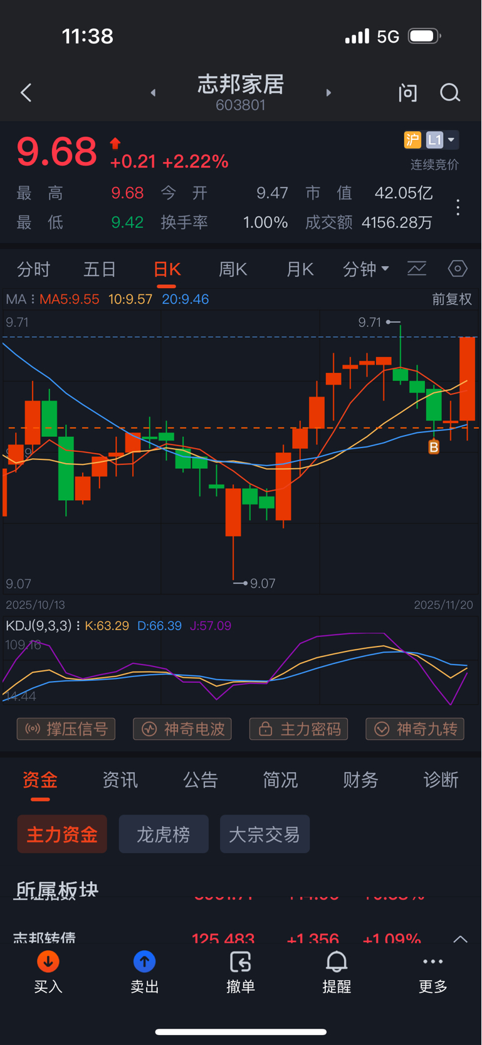Viewport: 482px width, 1045px height.
Task: Tap the 换手率 1.00% value
Action: pos(266,223)
